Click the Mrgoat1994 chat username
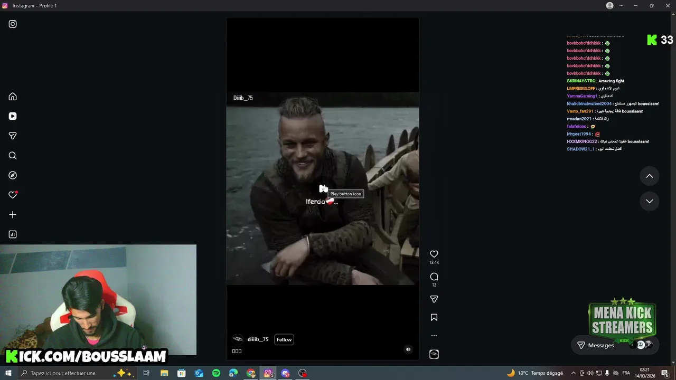The image size is (676, 380). click(579, 134)
